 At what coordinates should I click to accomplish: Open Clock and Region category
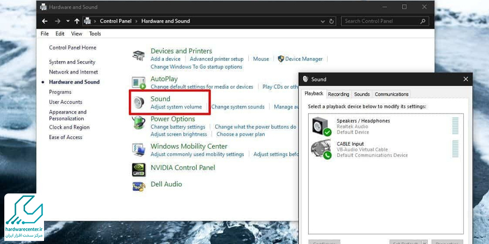coord(69,127)
